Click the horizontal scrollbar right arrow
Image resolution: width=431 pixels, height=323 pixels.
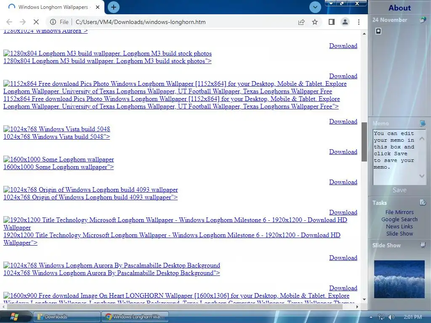point(357,307)
